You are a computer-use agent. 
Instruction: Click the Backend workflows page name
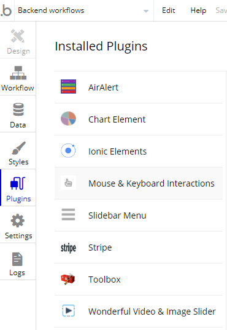51,10
